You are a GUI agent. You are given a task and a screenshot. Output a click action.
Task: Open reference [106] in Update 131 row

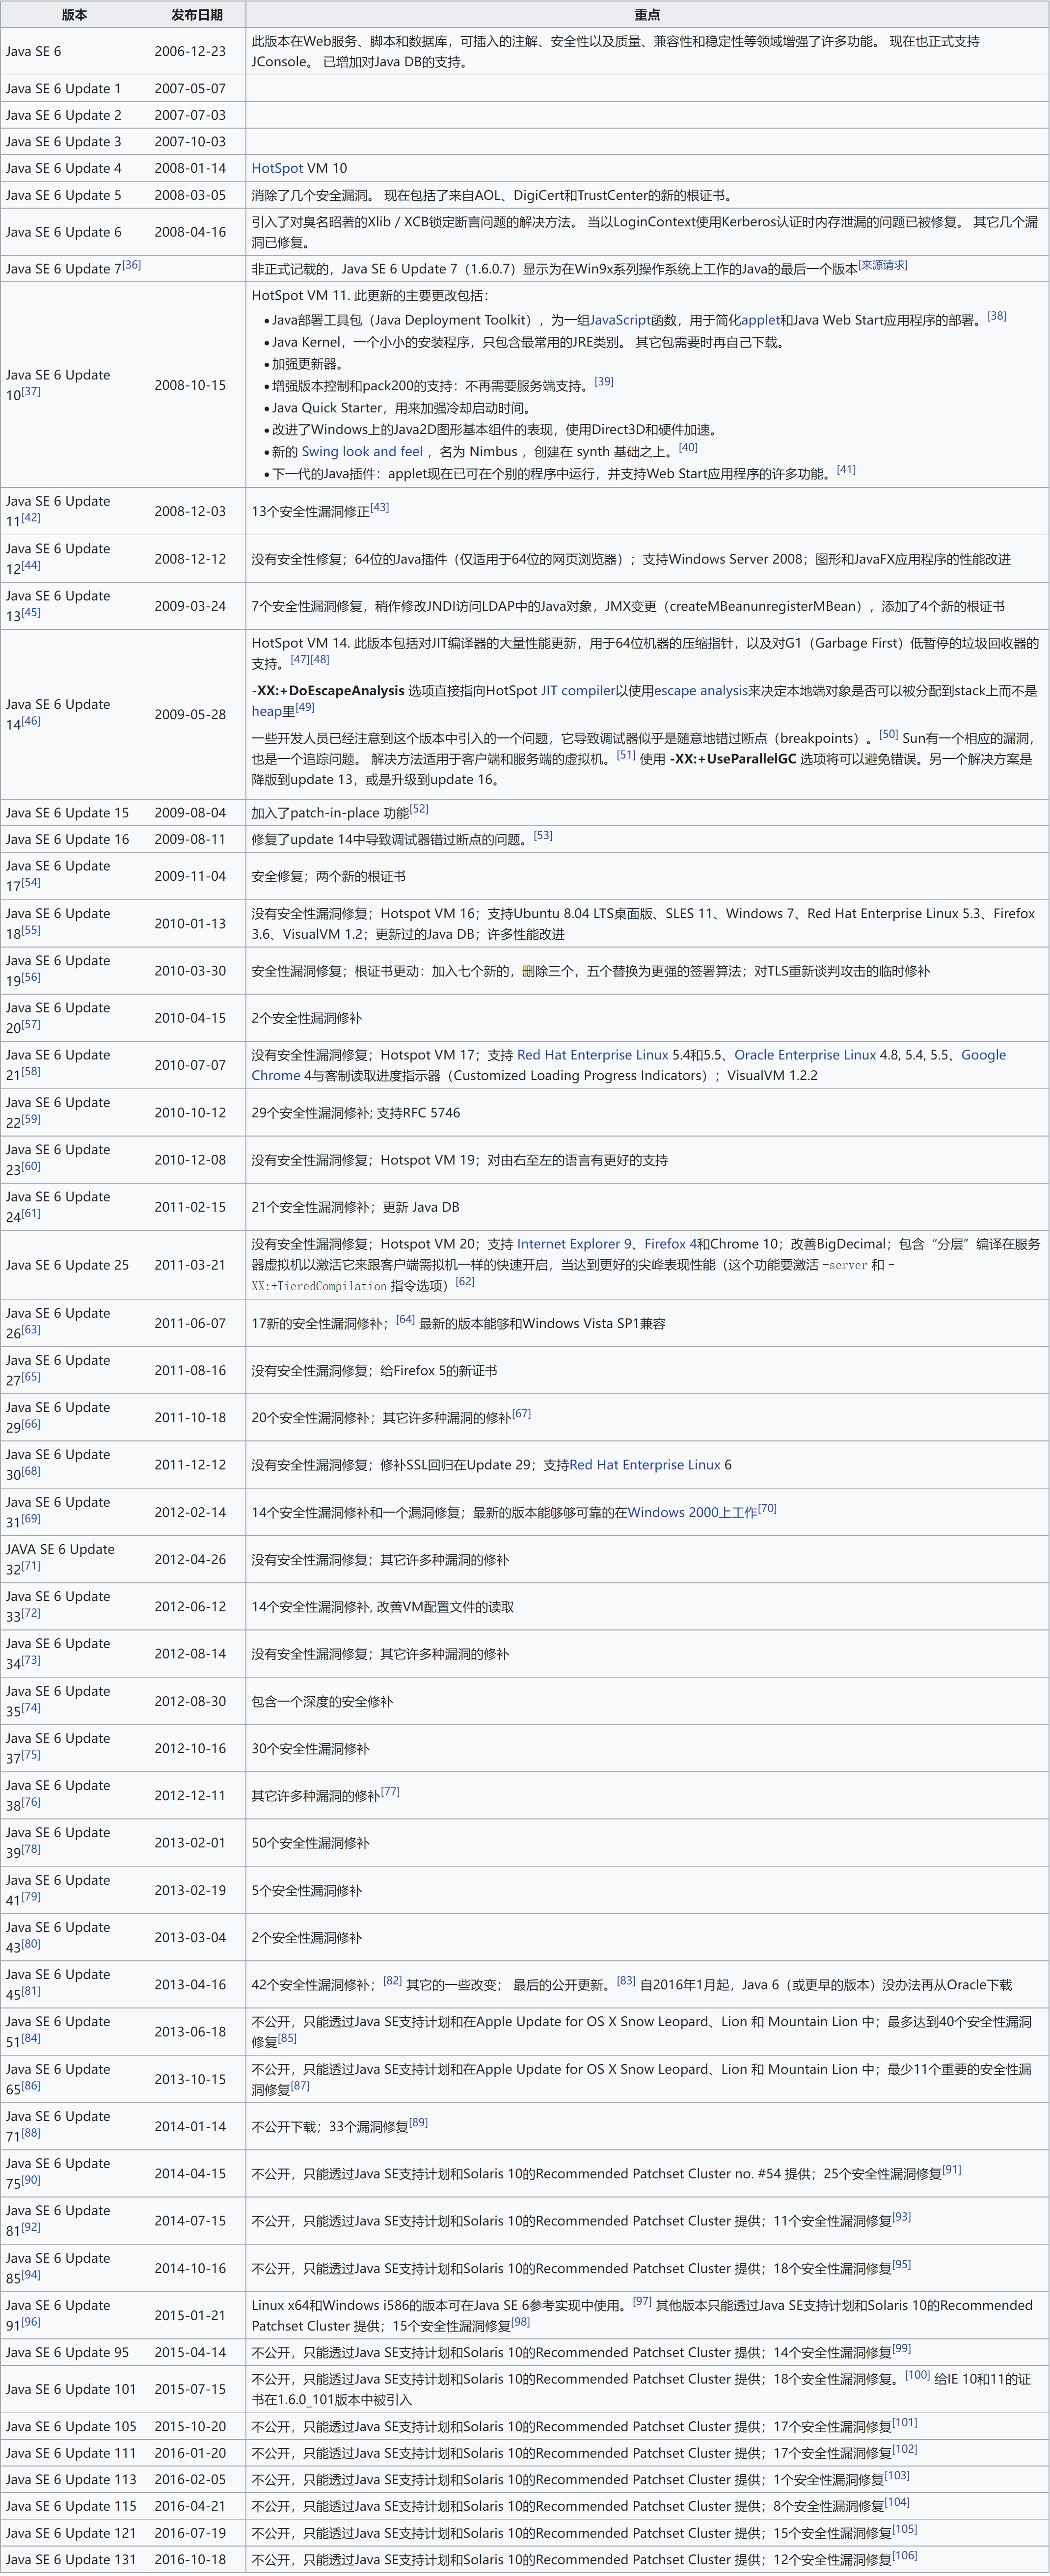[904, 2555]
